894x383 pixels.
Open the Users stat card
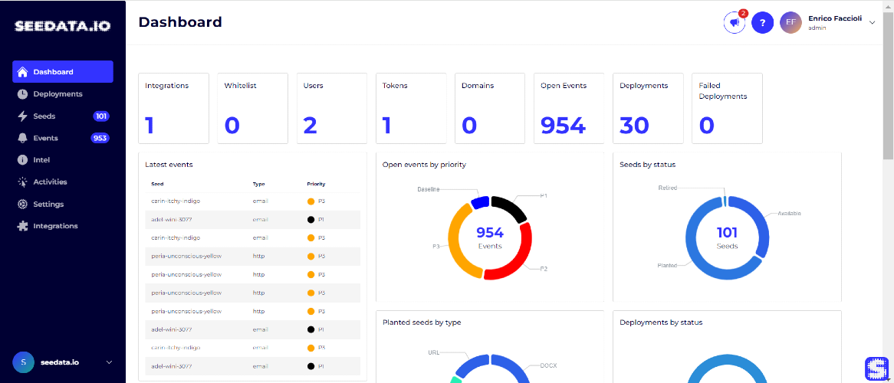pos(332,108)
